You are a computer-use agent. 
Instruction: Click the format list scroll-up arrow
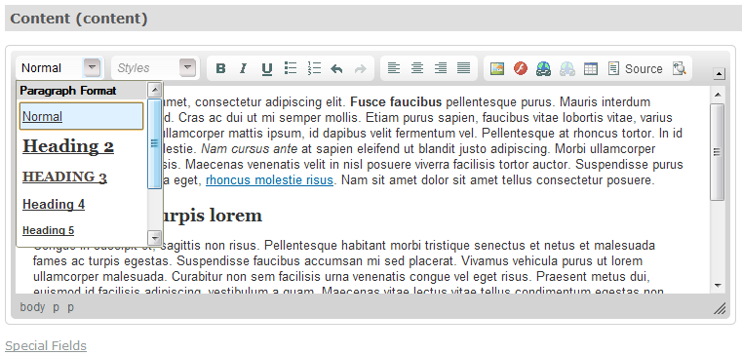[155, 90]
